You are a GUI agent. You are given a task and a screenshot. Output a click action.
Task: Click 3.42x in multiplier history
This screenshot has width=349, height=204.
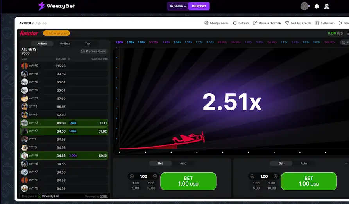pyautogui.click(x=166, y=42)
